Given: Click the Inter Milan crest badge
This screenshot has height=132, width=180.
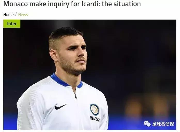Looking at the screenshot, I should click(x=94, y=110).
